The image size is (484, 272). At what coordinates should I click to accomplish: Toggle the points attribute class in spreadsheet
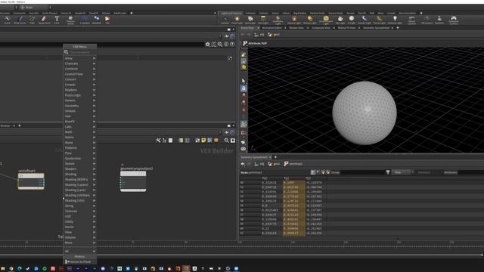tap(313, 172)
